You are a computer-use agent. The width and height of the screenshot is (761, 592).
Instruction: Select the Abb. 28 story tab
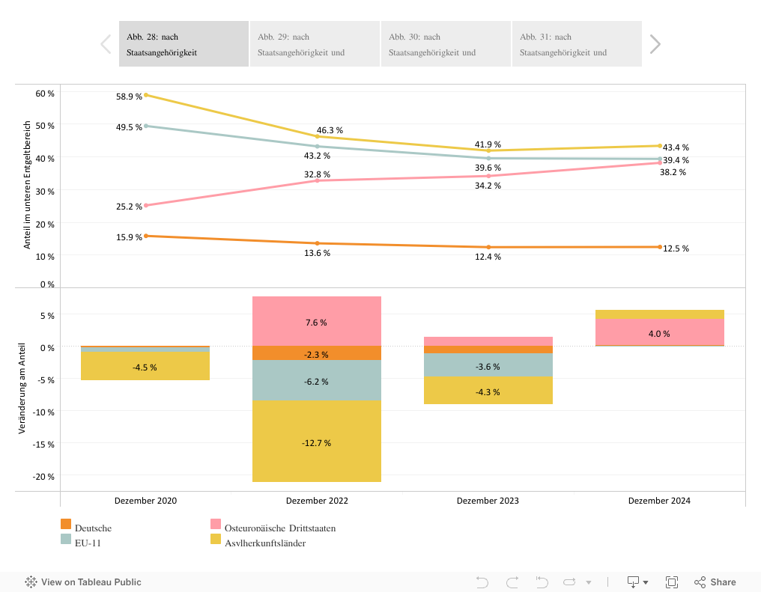(184, 44)
